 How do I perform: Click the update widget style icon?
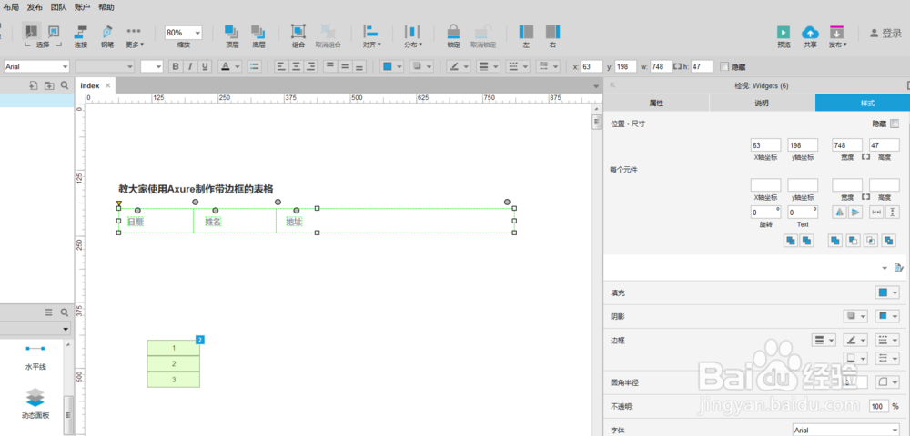(898, 268)
